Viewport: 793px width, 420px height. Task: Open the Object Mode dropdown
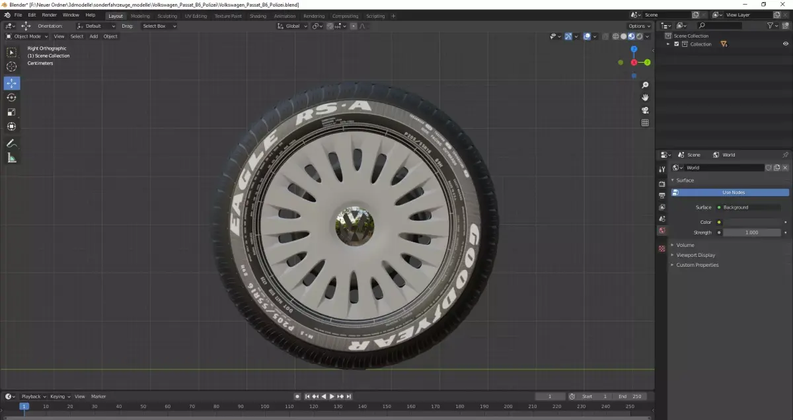(27, 36)
